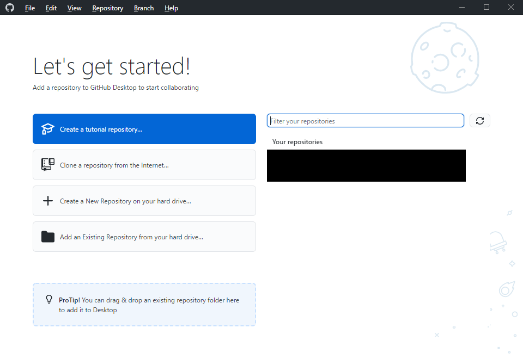Close the GitHub Desktop window
Image resolution: width=523 pixels, height=359 pixels.
click(510, 7)
